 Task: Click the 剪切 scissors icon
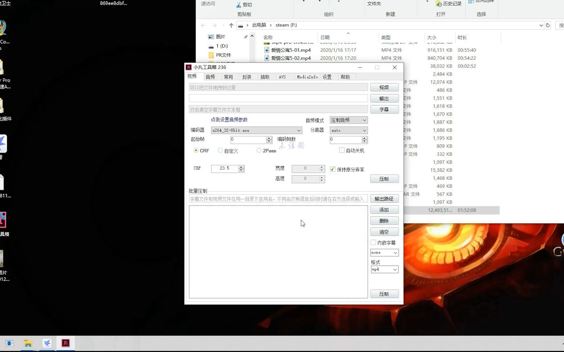(x=239, y=5)
